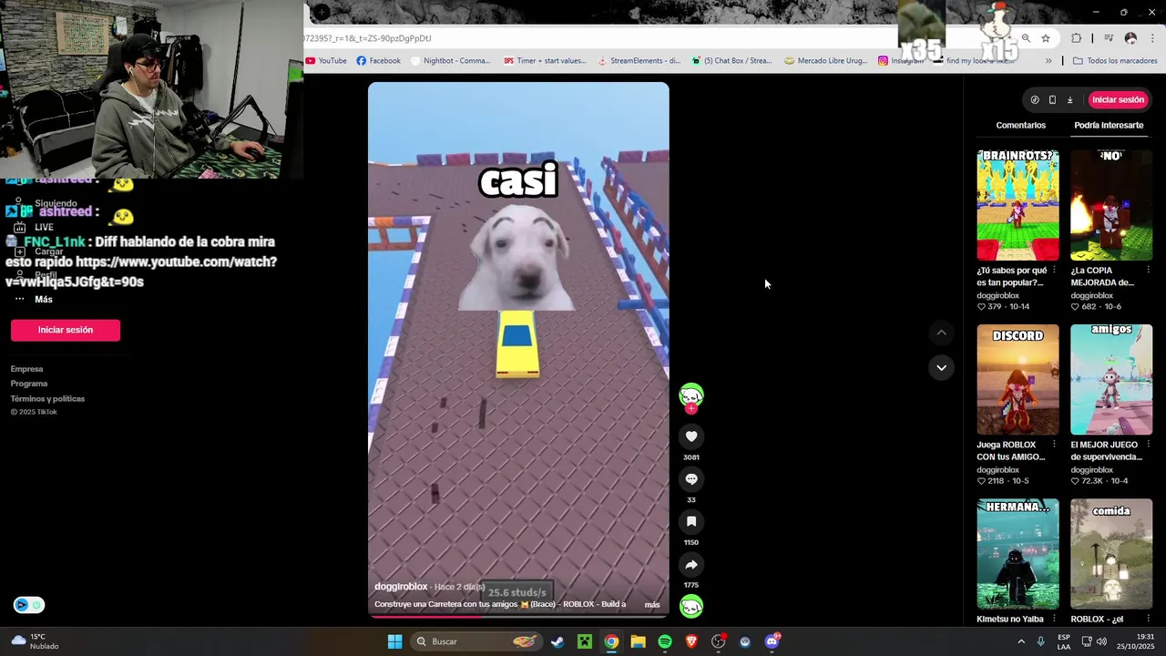Save the video with the bookmark icon

coord(691,521)
